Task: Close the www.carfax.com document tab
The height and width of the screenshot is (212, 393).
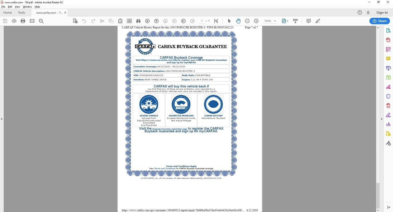Action: (x=65, y=13)
